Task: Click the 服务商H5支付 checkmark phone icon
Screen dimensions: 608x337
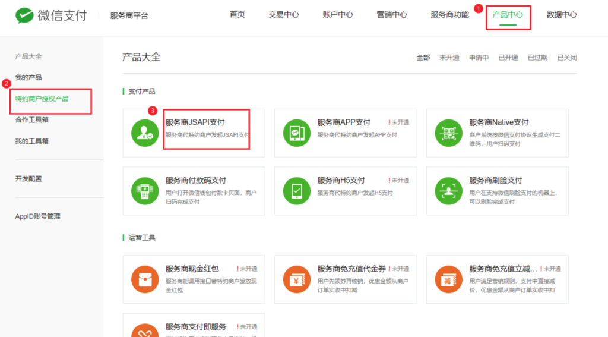Action: pyautogui.click(x=297, y=191)
